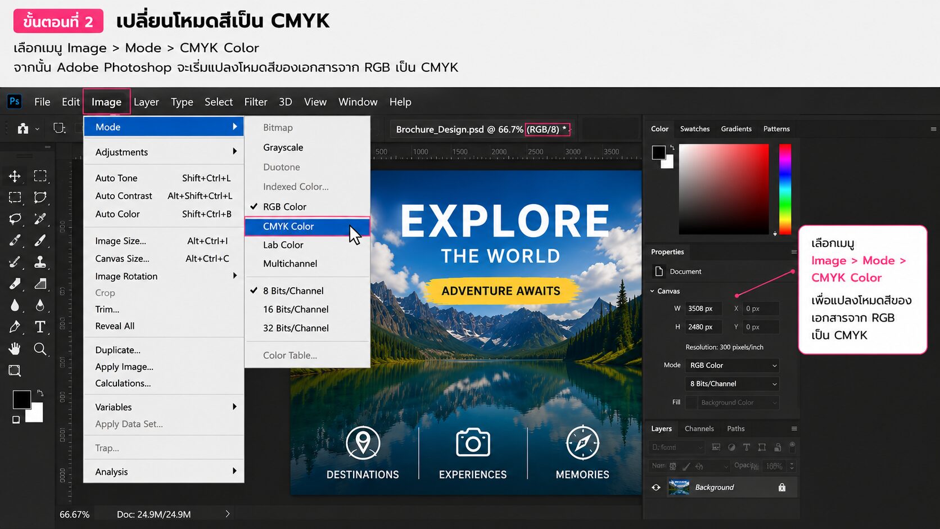
Task: Choose Lab Color mode
Action: coord(308,245)
